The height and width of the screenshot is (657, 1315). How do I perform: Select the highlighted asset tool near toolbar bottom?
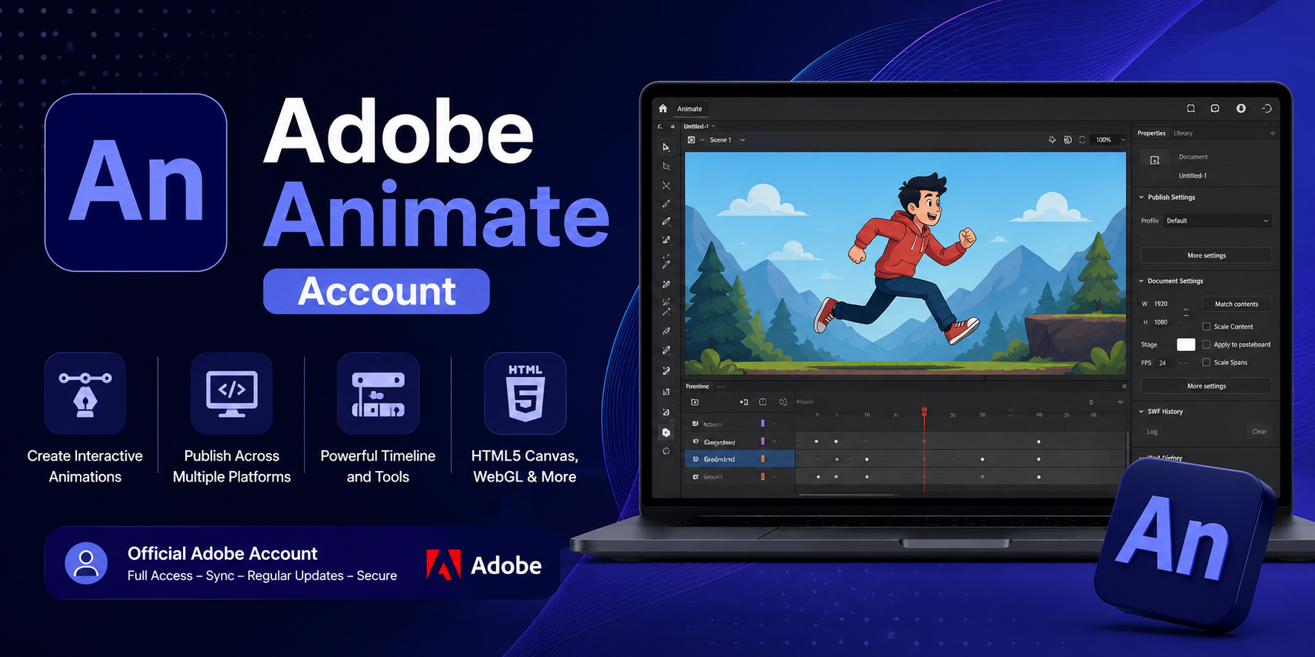(666, 433)
